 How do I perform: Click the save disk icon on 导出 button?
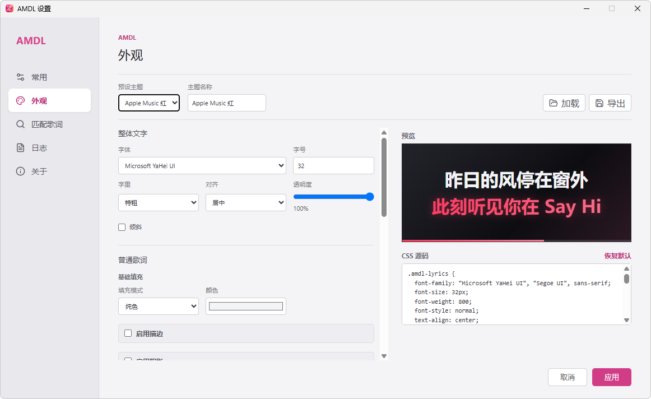(x=599, y=103)
